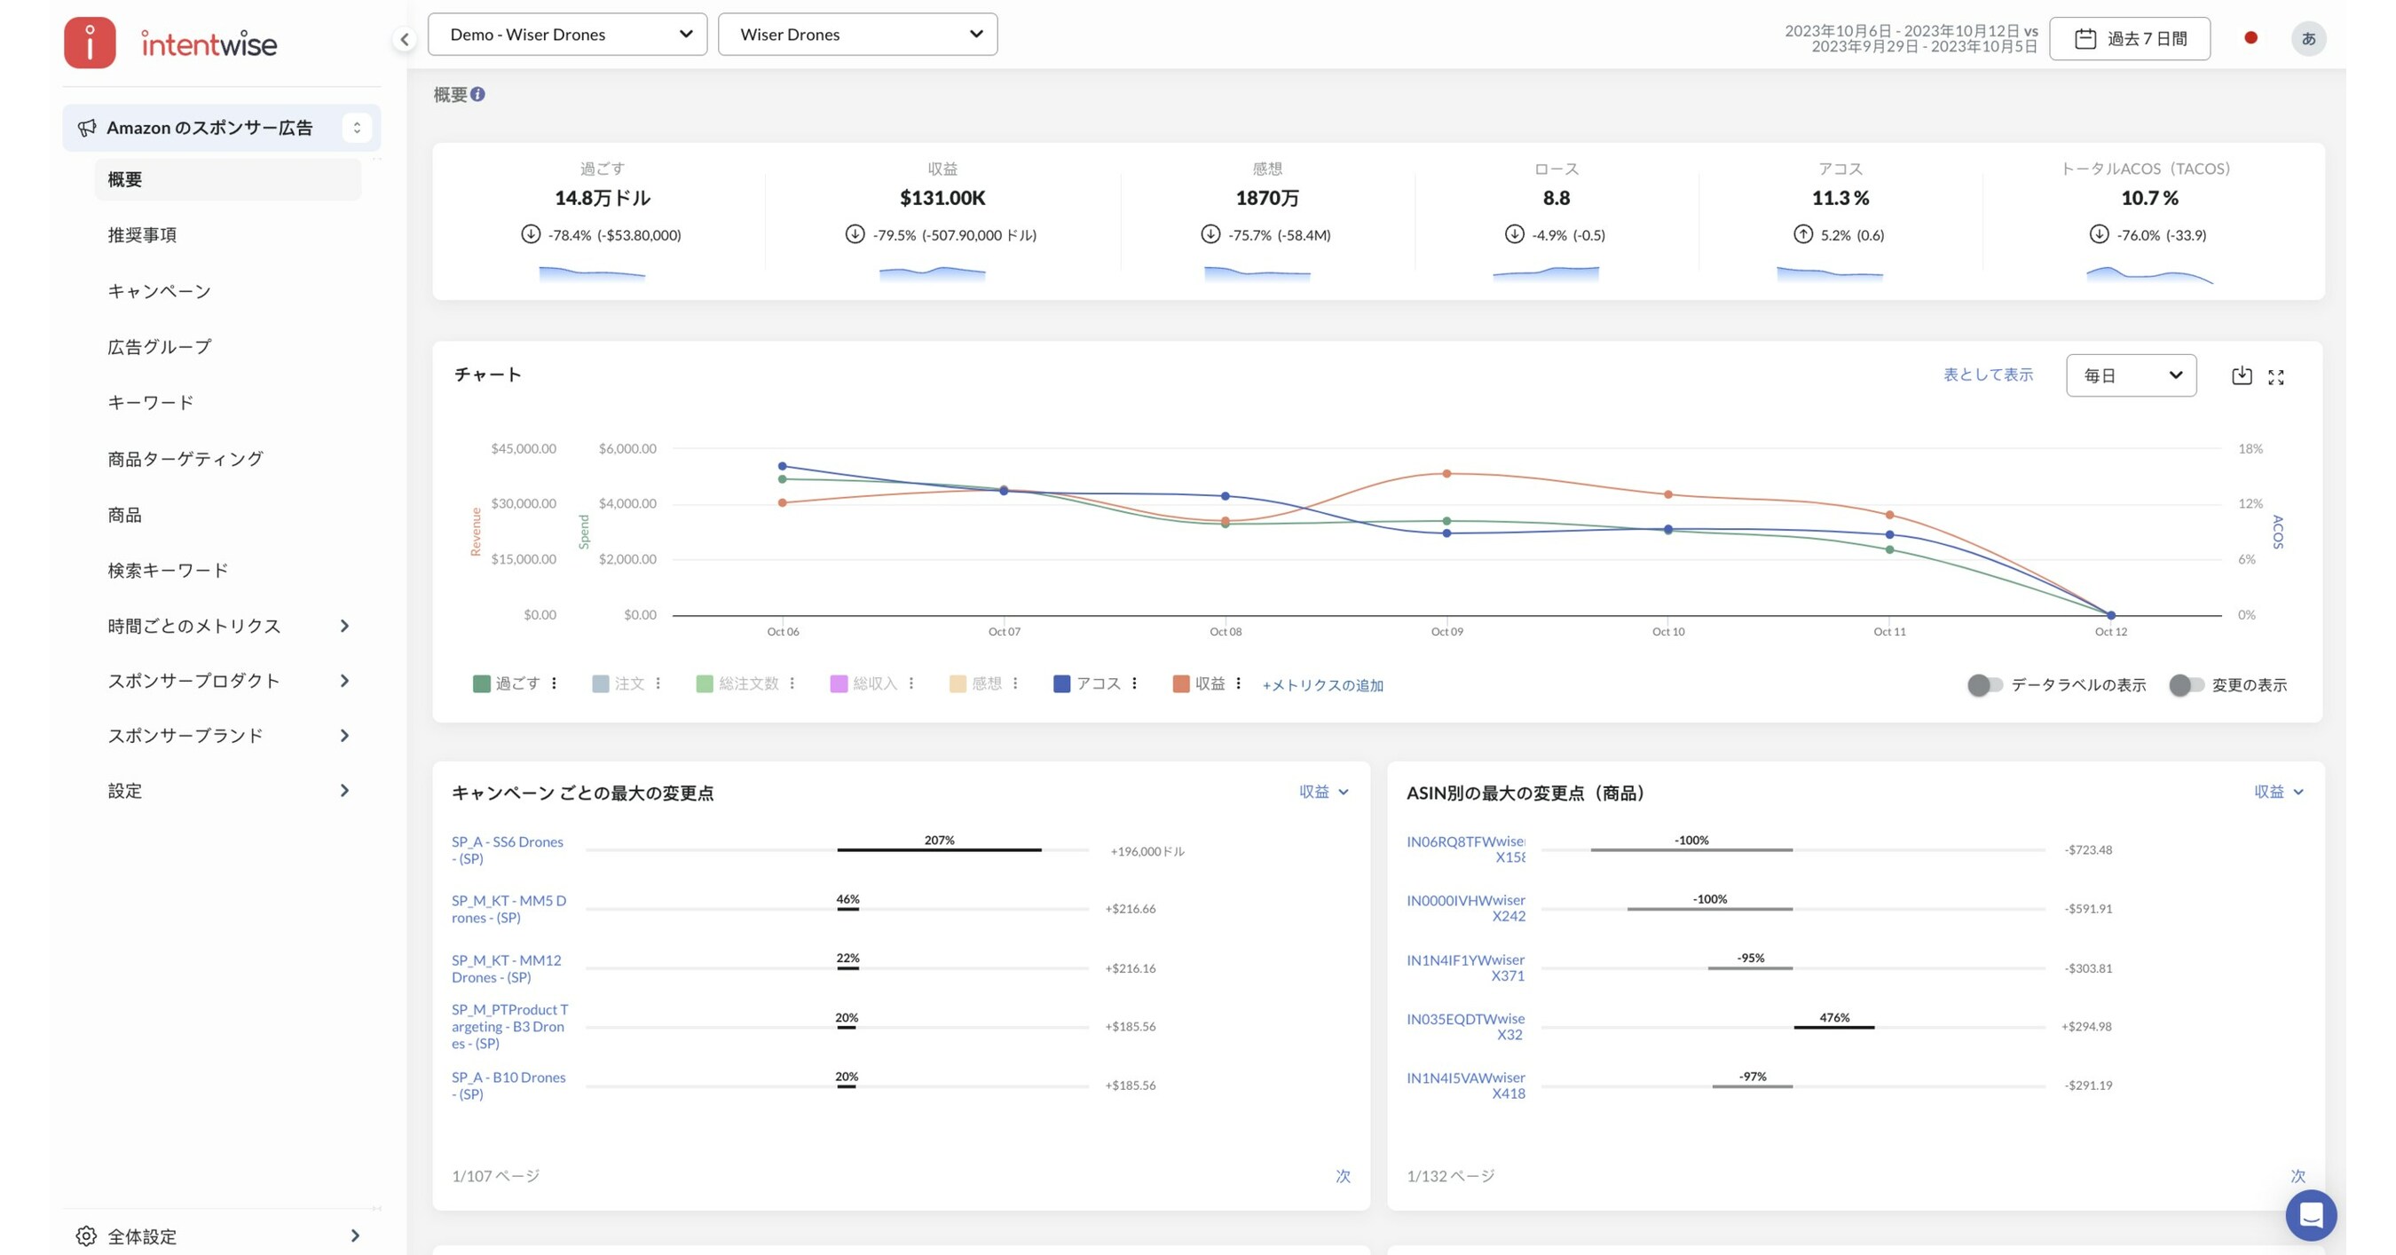Image resolution: width=2396 pixels, height=1255 pixels.
Task: Go to next page in campaign panel
Action: 1344,1176
